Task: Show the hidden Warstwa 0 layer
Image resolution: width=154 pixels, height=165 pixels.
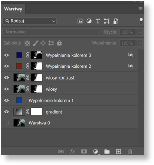Action: pyautogui.click(x=7, y=123)
